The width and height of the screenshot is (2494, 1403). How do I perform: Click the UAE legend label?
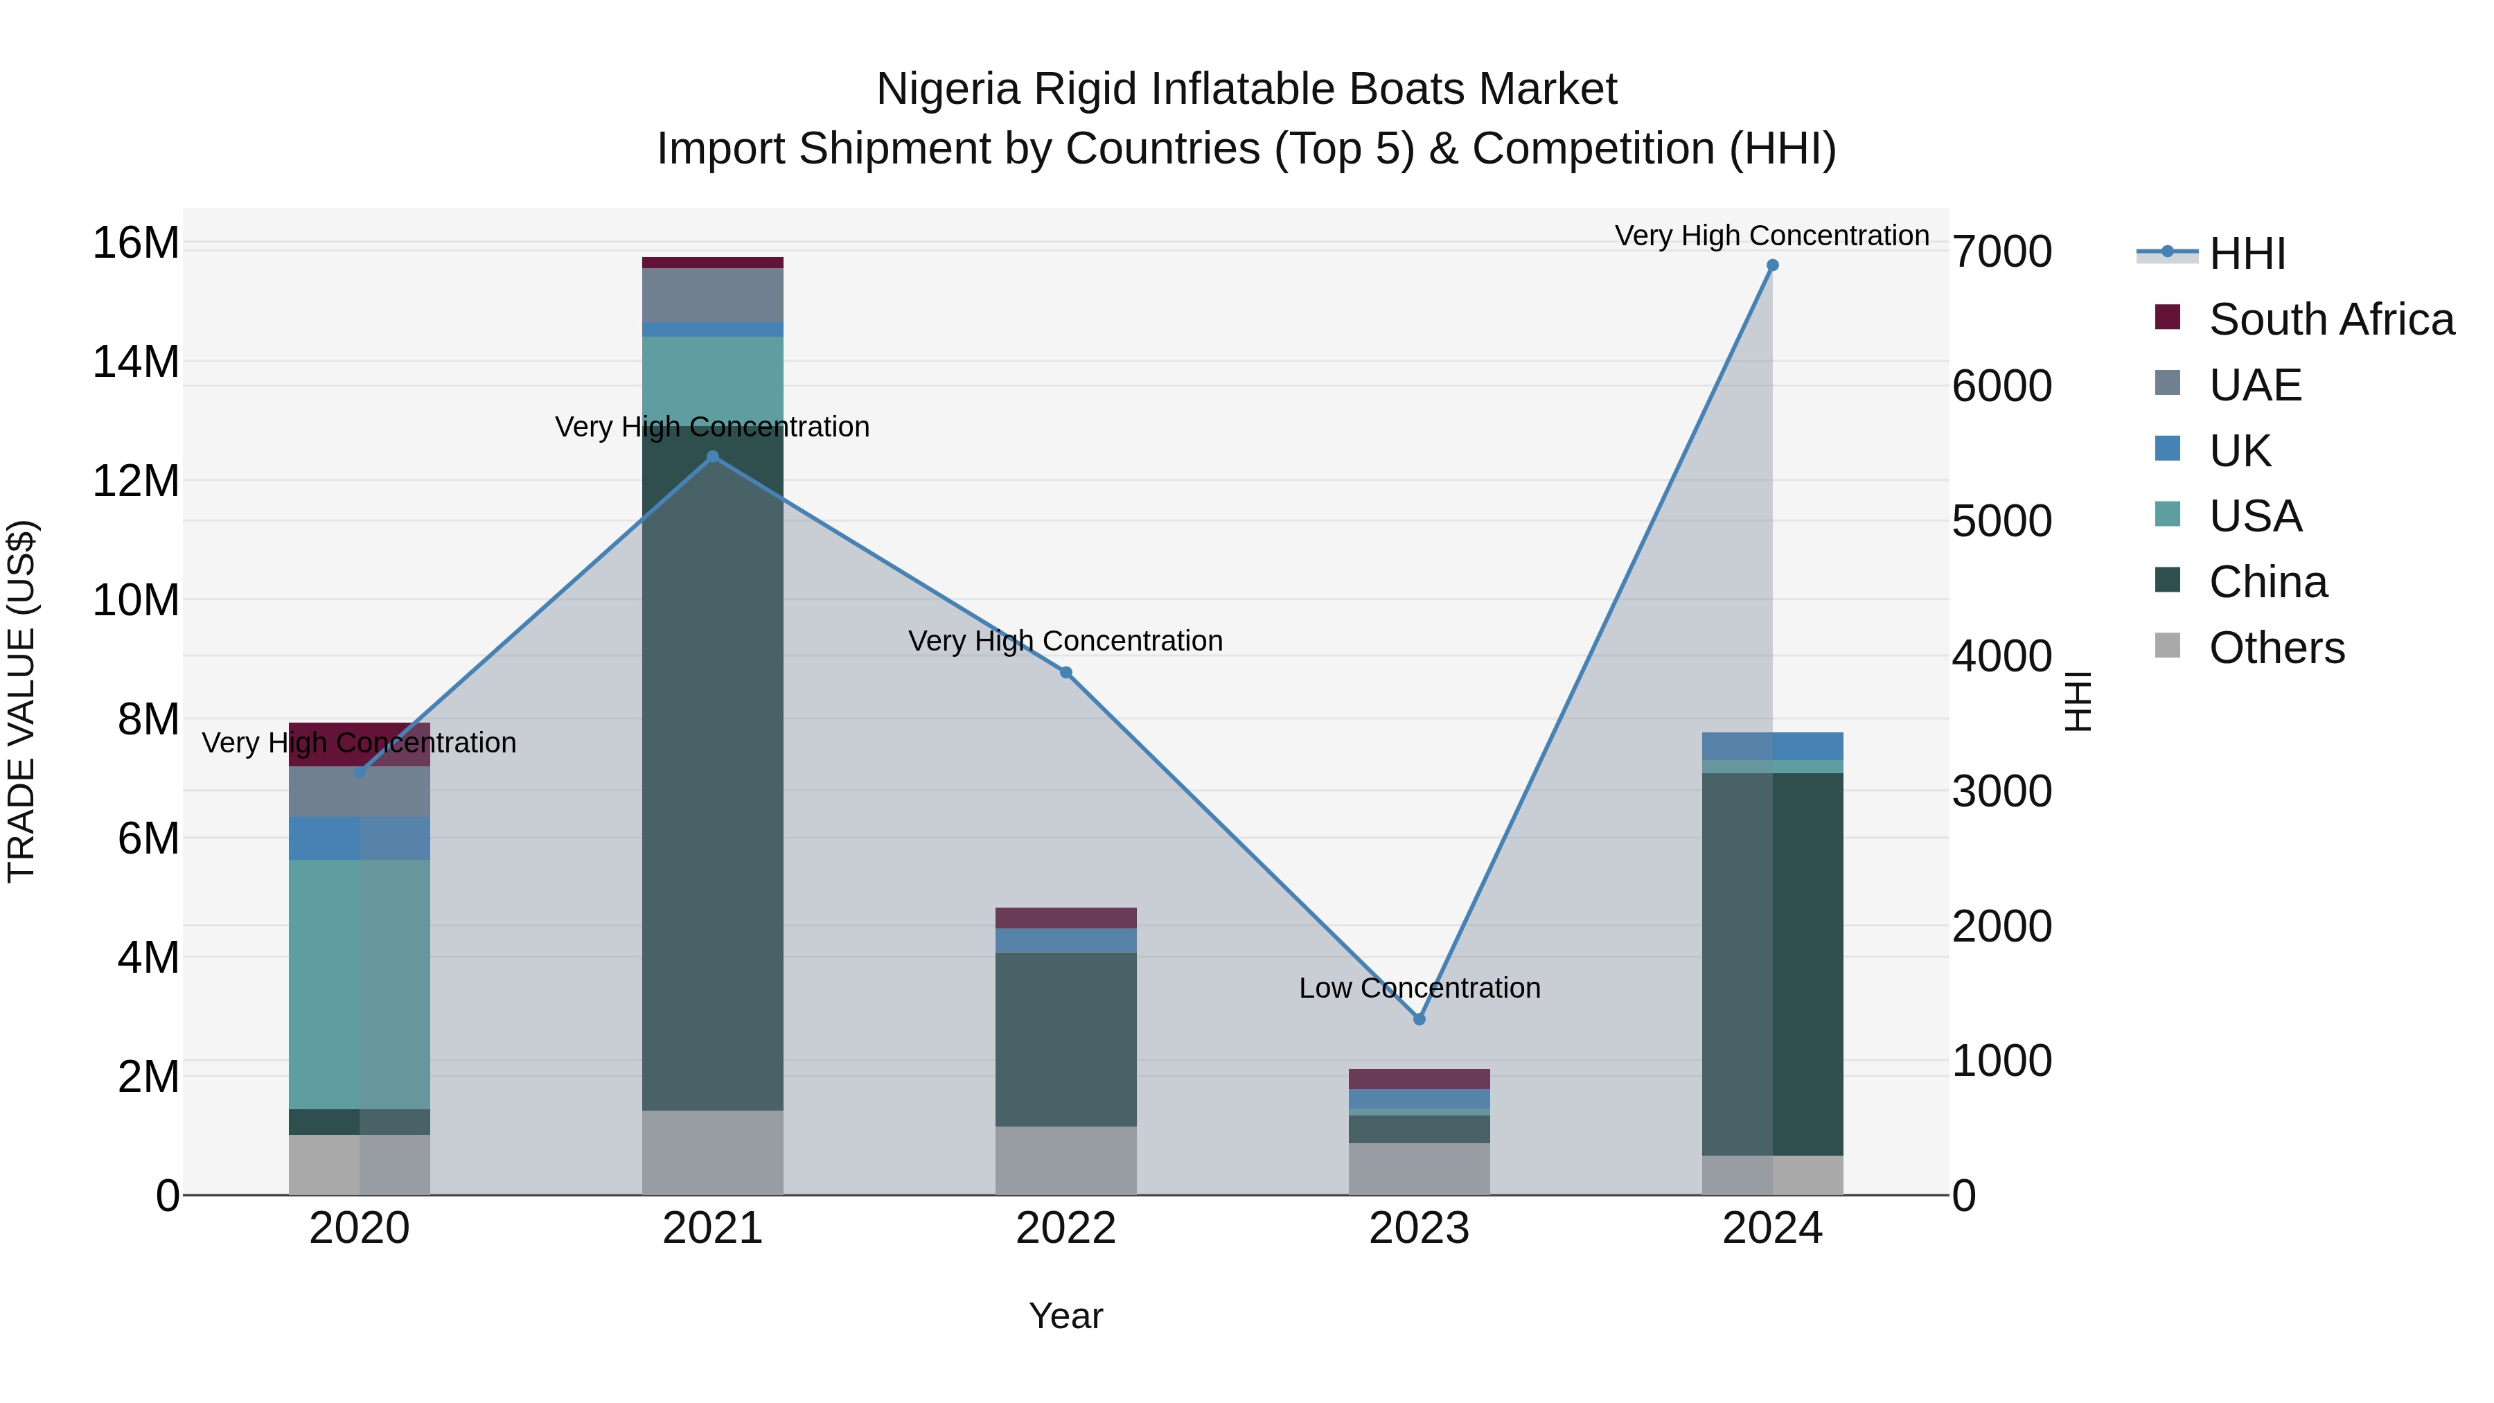coord(2255,385)
